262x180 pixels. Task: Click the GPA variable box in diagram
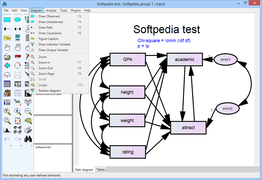click(128, 59)
